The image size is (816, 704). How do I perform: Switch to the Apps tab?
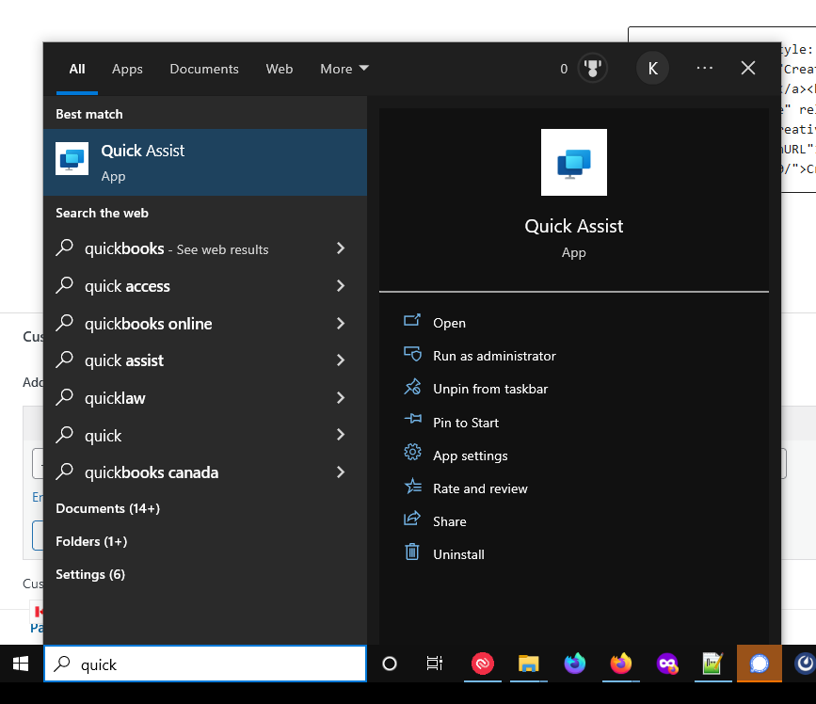click(127, 69)
